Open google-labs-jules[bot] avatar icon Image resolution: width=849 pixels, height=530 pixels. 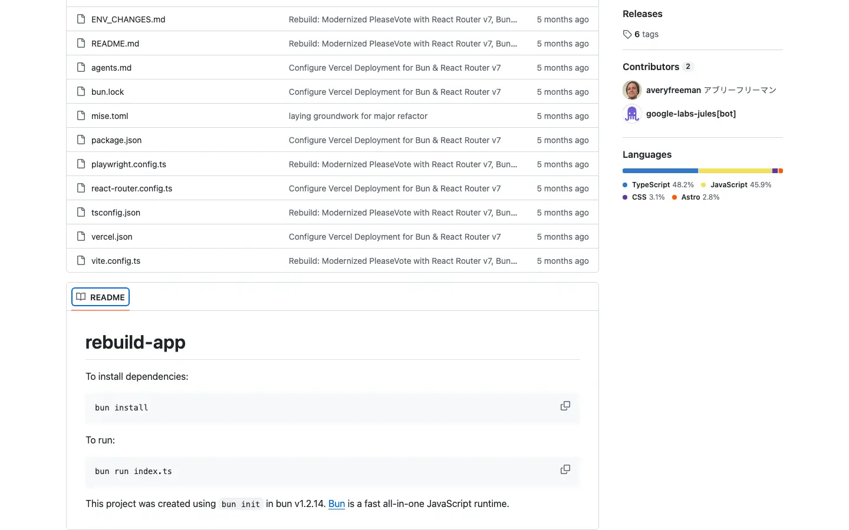[x=632, y=114]
